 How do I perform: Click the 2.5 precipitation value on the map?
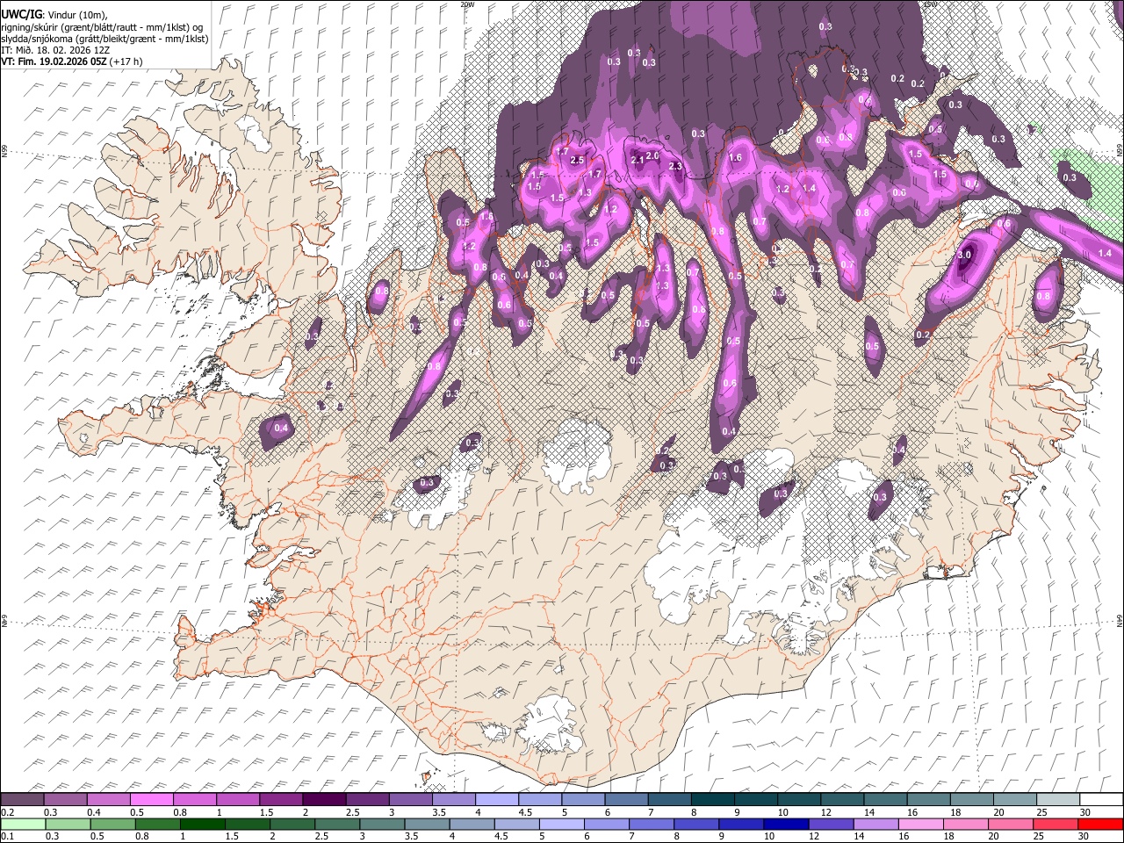coord(577,160)
